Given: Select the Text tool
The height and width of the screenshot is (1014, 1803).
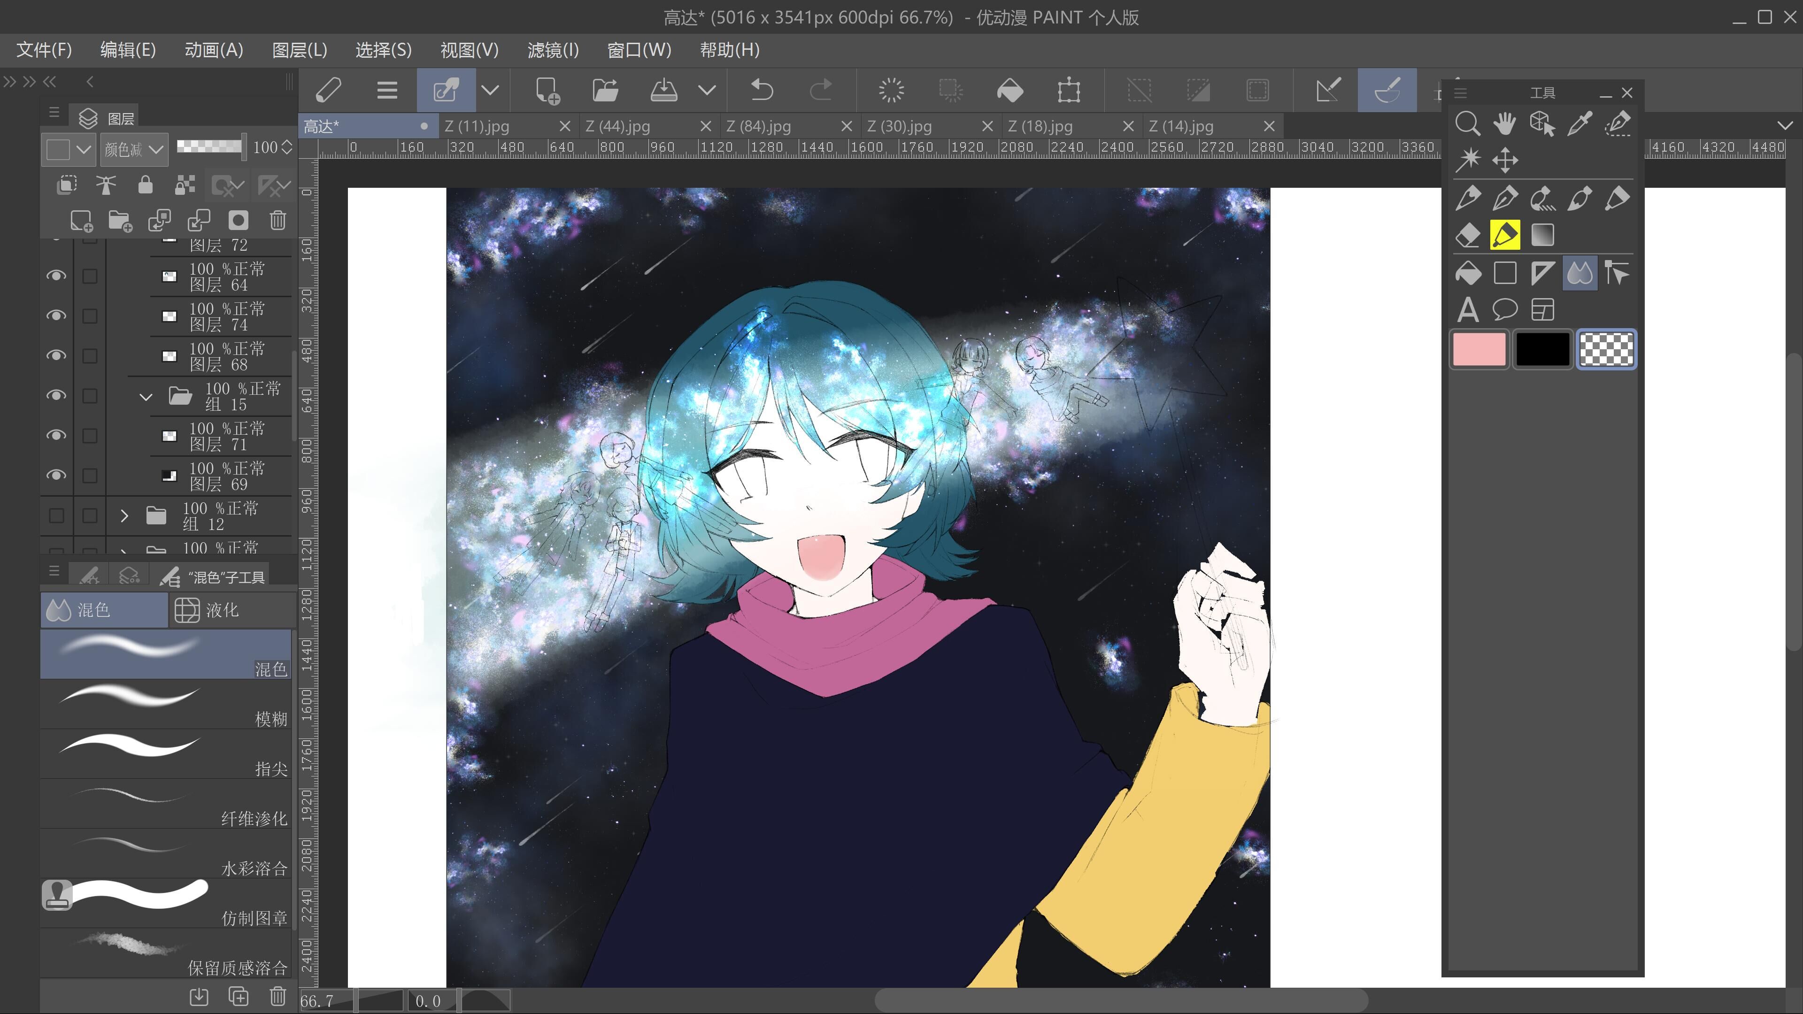Looking at the screenshot, I should pos(1467,309).
